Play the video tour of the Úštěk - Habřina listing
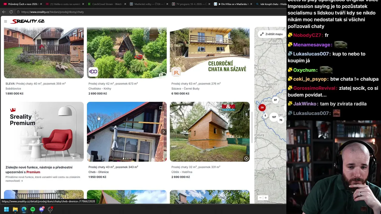Image resolution: width=381 pixels, height=214 pixels. pos(246,158)
